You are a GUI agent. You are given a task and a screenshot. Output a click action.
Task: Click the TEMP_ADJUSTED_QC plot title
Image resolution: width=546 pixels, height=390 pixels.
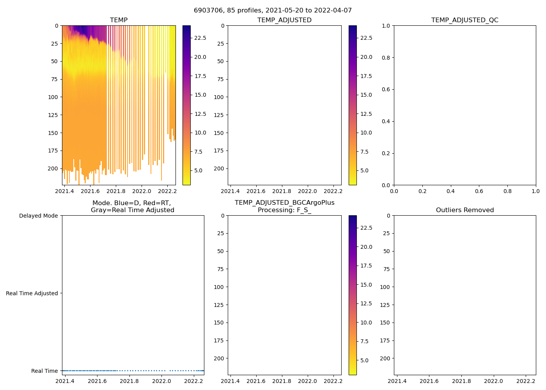pyautogui.click(x=464, y=20)
